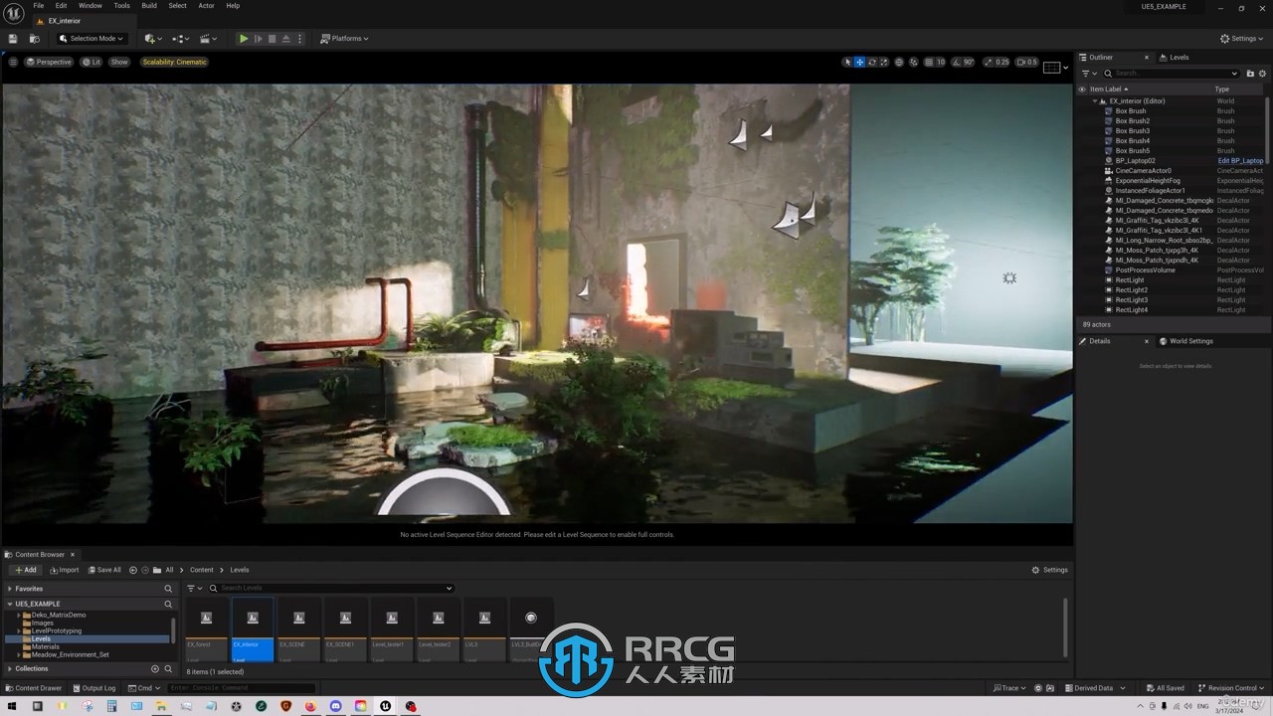
Task: Open the viewport layout grid icon
Action: pyautogui.click(x=1051, y=67)
